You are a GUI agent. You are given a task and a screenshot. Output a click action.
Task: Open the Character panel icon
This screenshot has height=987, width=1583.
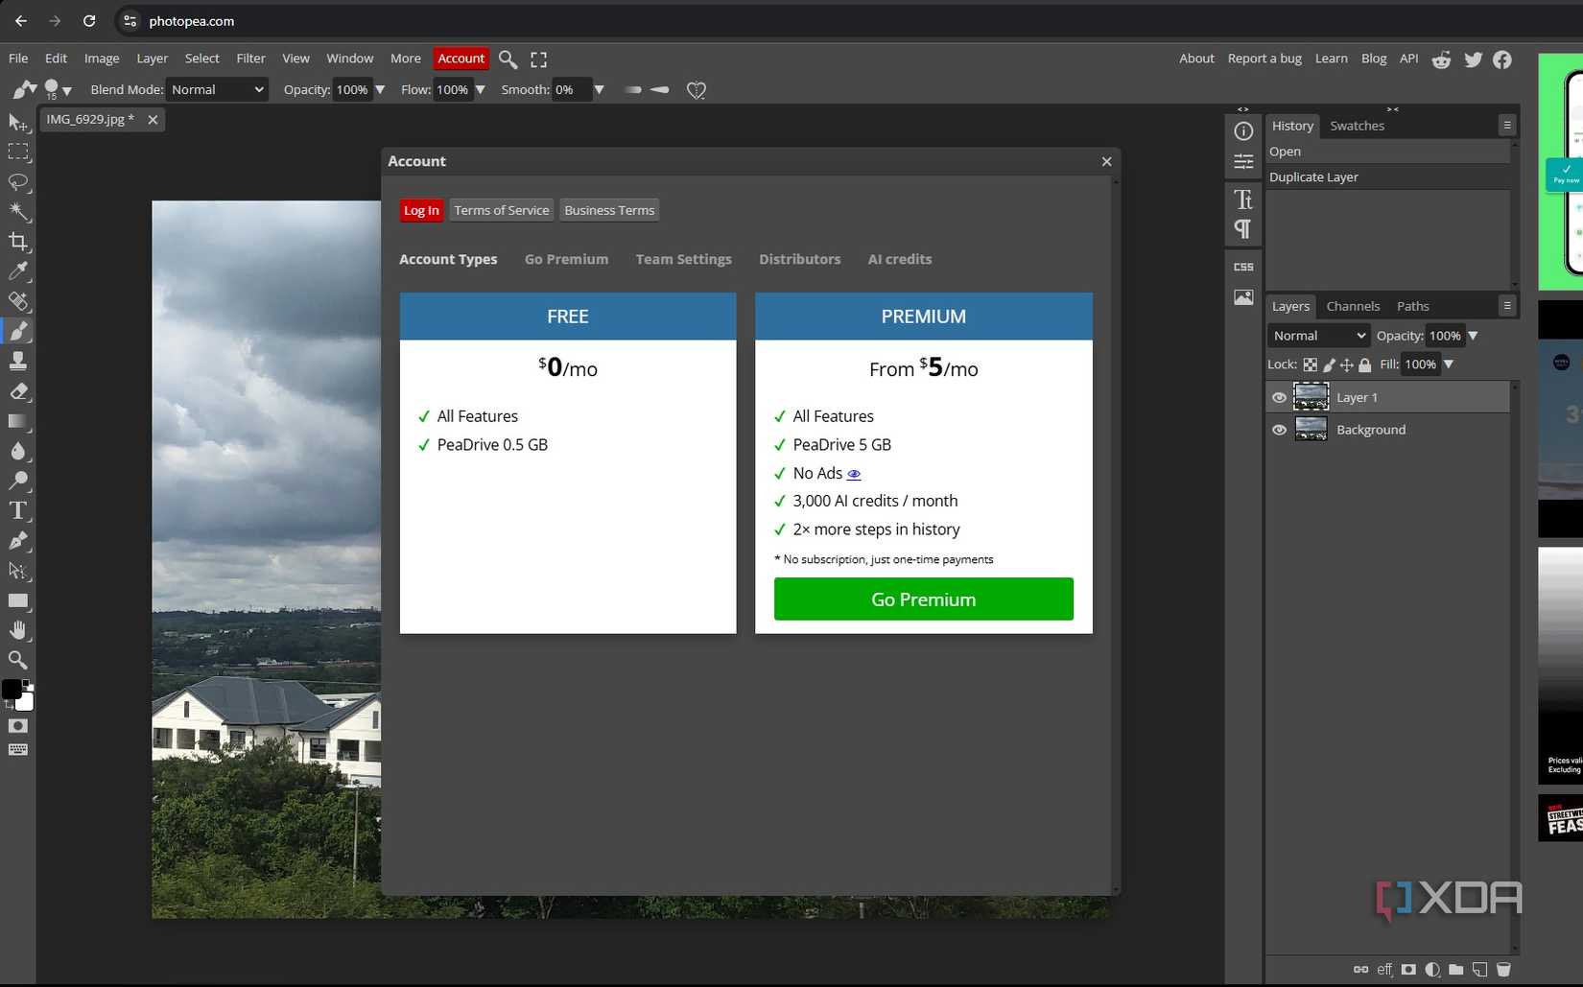click(1242, 199)
